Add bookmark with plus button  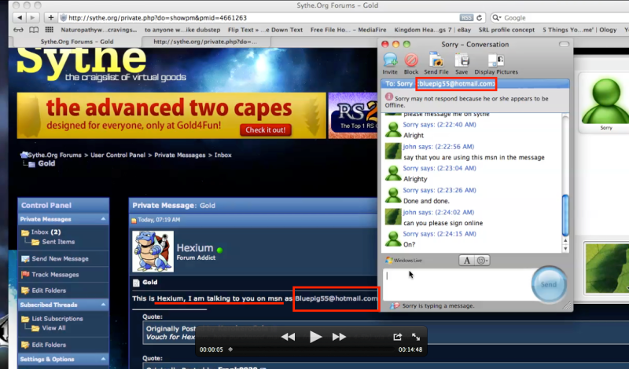click(50, 17)
